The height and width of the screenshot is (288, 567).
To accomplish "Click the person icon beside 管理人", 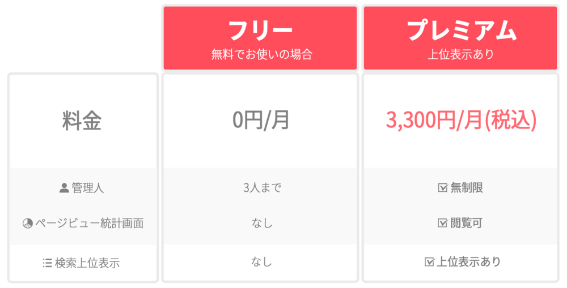I will (64, 188).
